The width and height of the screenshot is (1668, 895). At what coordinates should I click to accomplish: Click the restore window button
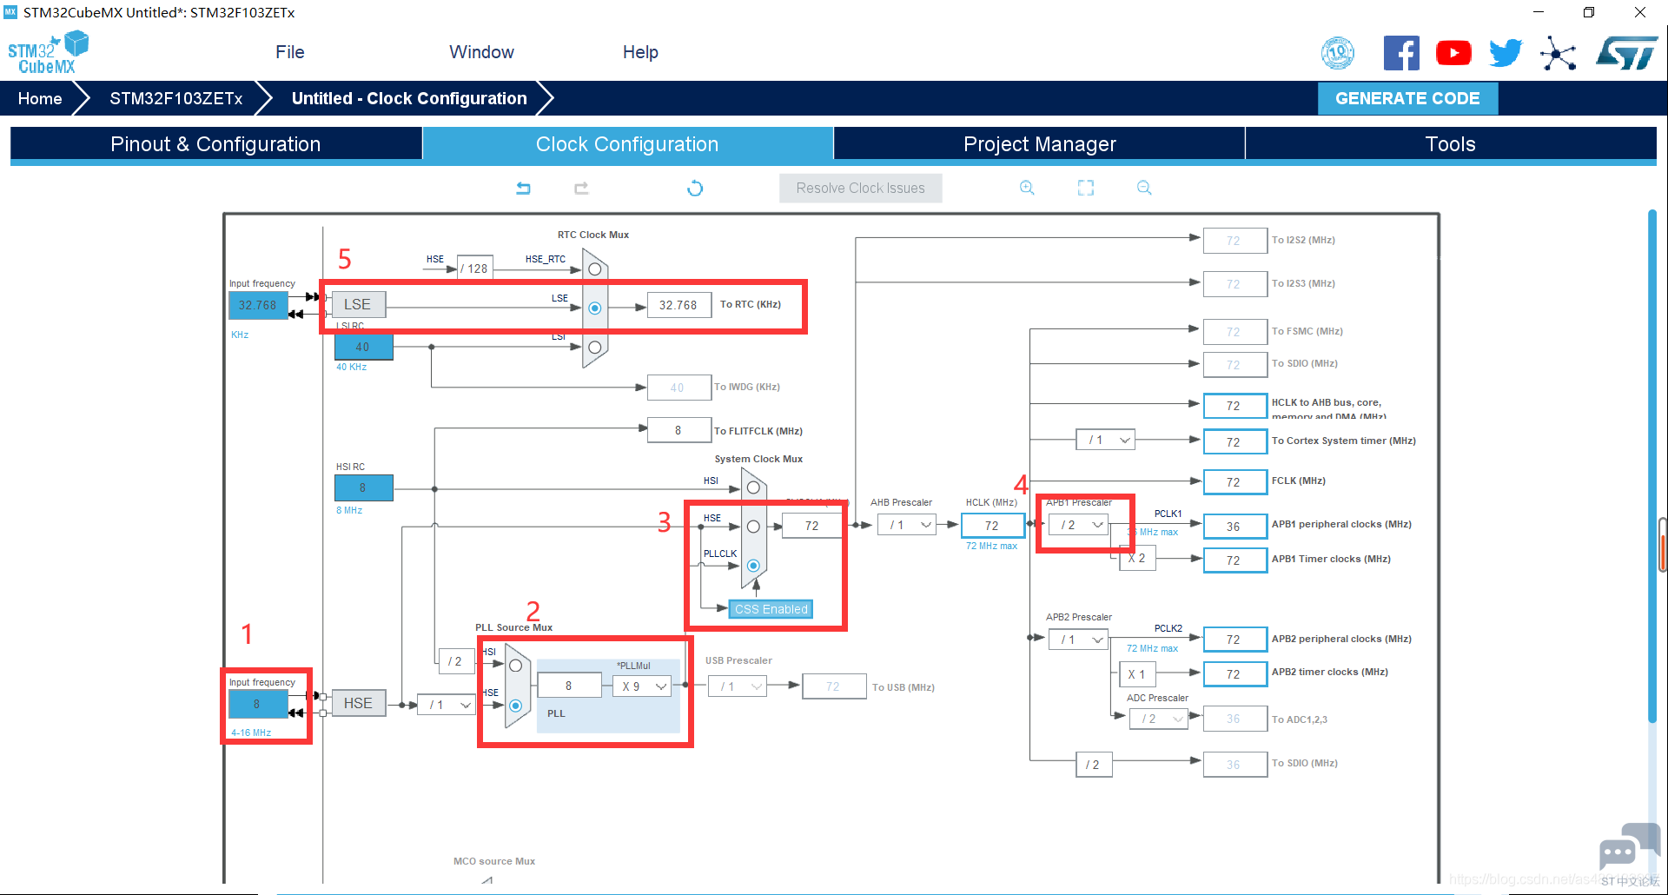point(1589,12)
